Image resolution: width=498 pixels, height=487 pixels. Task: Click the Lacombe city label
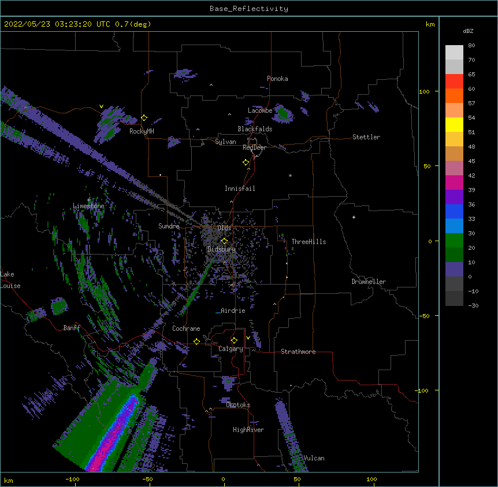pos(260,110)
